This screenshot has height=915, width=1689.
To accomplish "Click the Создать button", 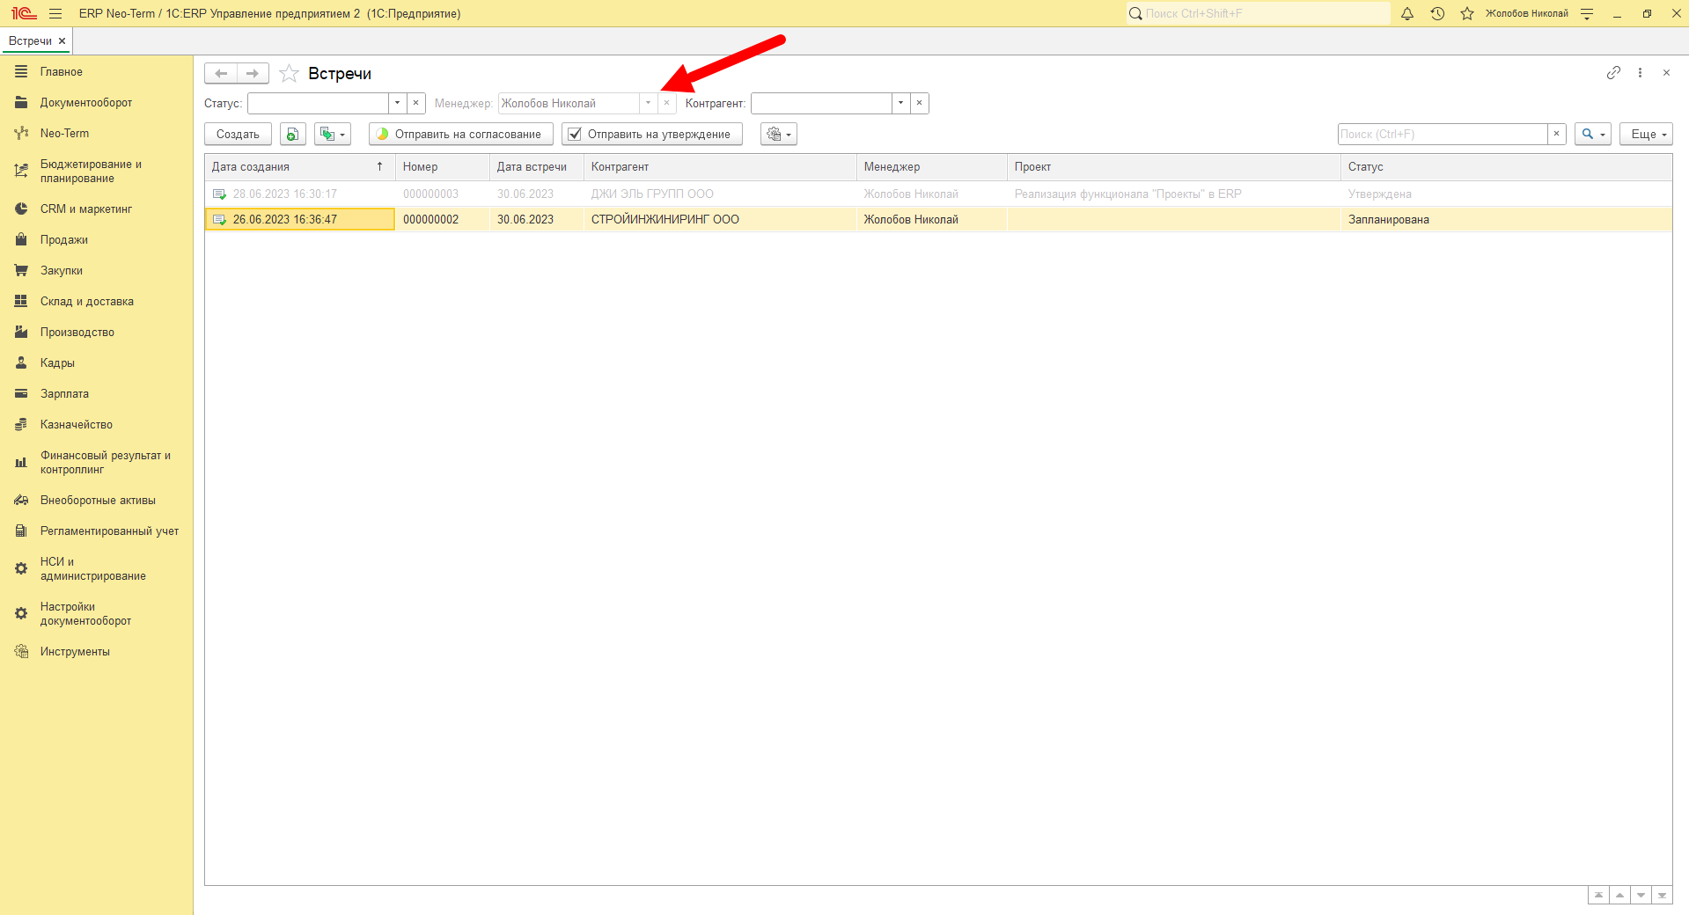I will click(238, 134).
